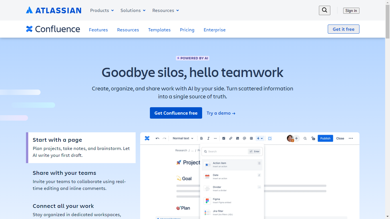
Task: Click the Redo icon in the editor toolbar
Action: (164, 138)
